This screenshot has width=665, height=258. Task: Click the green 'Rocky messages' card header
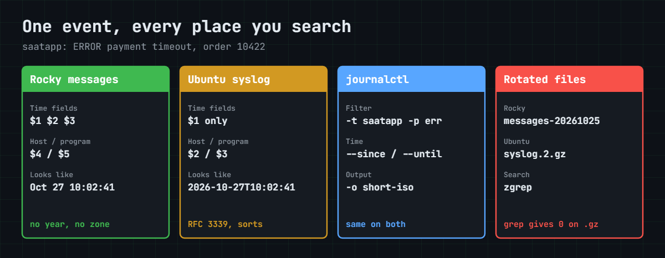[x=95, y=79]
